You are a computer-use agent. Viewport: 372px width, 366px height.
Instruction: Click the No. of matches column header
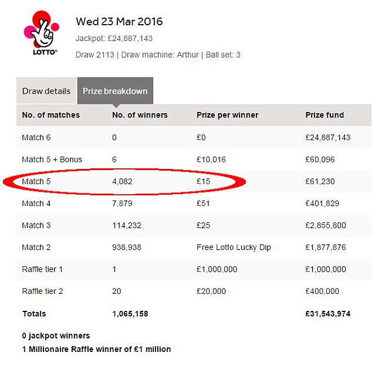51,115
